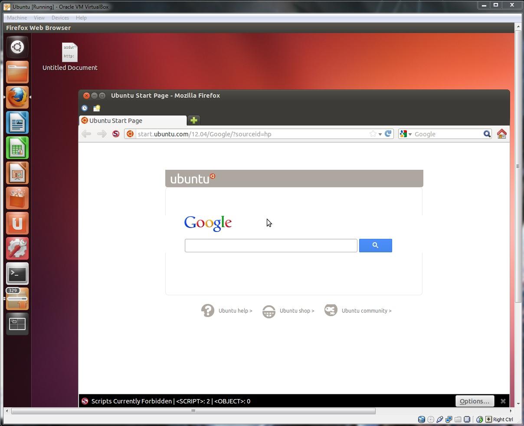This screenshot has height=426, width=524.
Task: Reload the page with the refresh icon
Action: pyautogui.click(x=388, y=134)
